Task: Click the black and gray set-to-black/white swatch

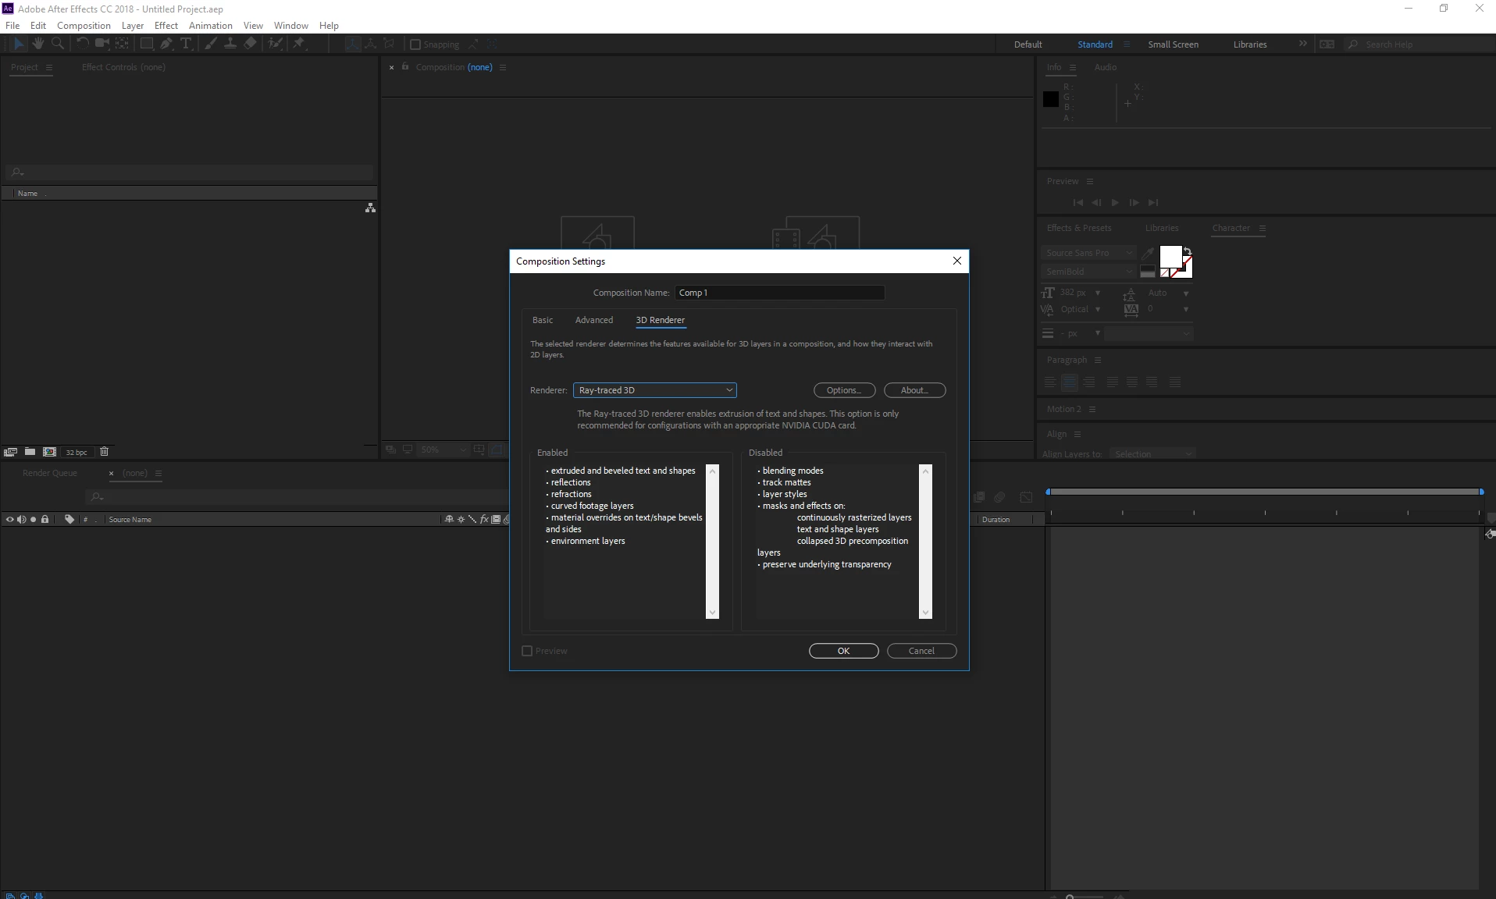Action: click(1148, 272)
